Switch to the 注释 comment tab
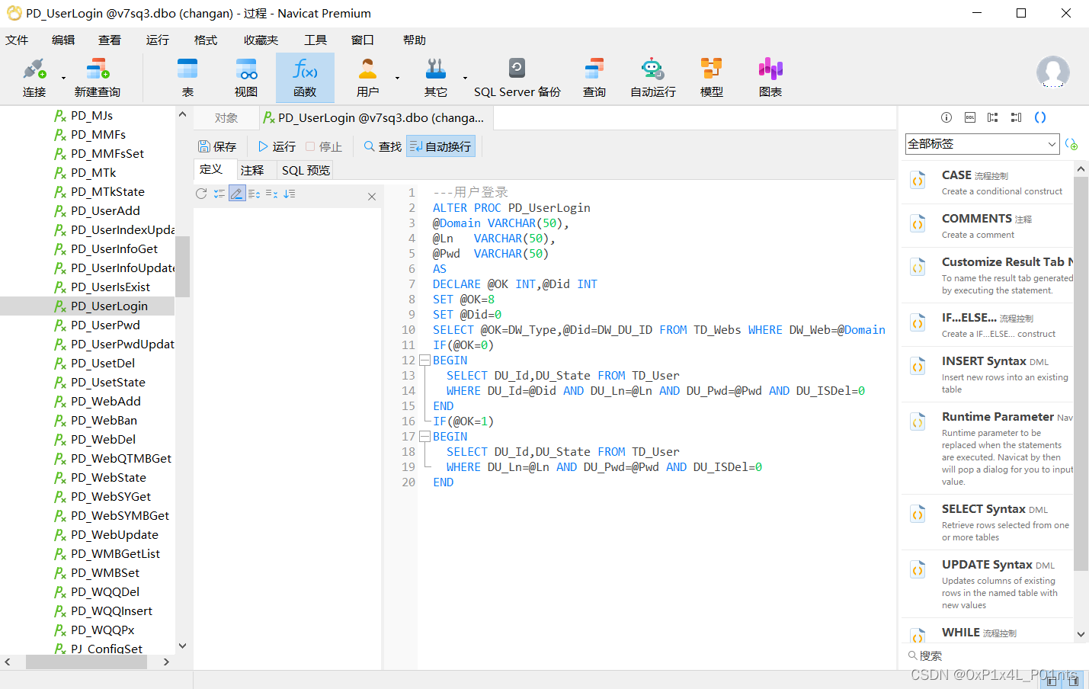Image resolution: width=1089 pixels, height=689 pixels. pos(252,170)
